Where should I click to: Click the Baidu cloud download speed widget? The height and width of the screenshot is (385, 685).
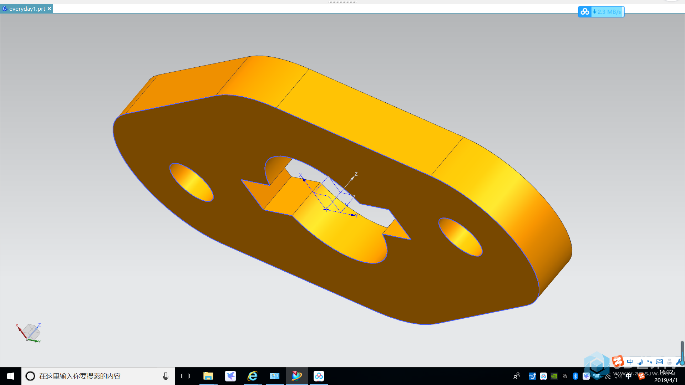pyautogui.click(x=601, y=12)
